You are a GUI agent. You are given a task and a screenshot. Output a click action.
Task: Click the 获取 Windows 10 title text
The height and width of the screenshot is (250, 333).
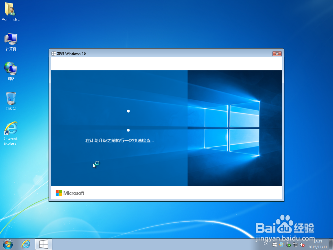pyautogui.click(x=71, y=54)
